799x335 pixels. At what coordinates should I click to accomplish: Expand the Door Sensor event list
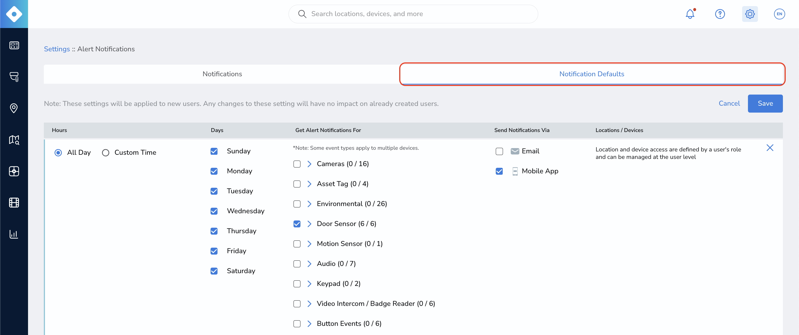click(x=309, y=224)
